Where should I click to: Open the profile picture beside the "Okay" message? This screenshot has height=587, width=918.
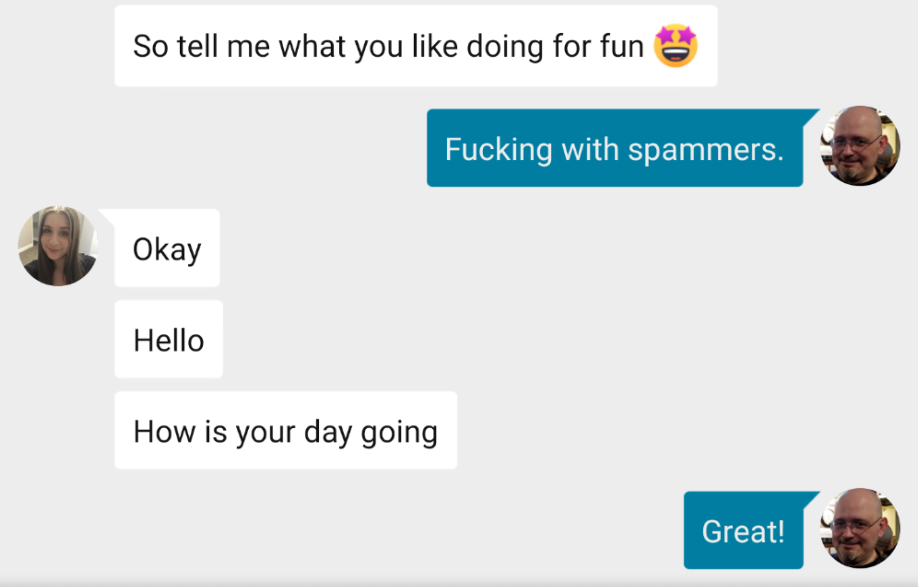57,246
